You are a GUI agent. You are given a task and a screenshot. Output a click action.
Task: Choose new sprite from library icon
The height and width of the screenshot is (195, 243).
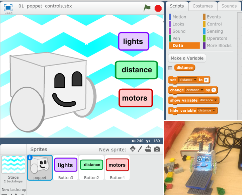click(x=133, y=149)
